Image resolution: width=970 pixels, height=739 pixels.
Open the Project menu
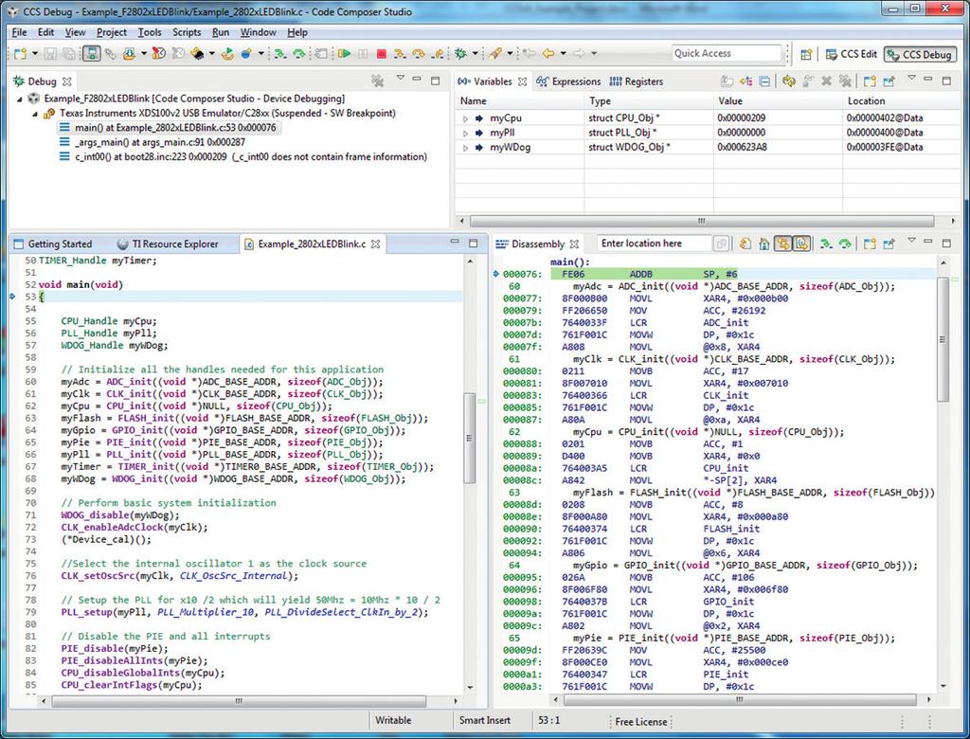coord(112,32)
